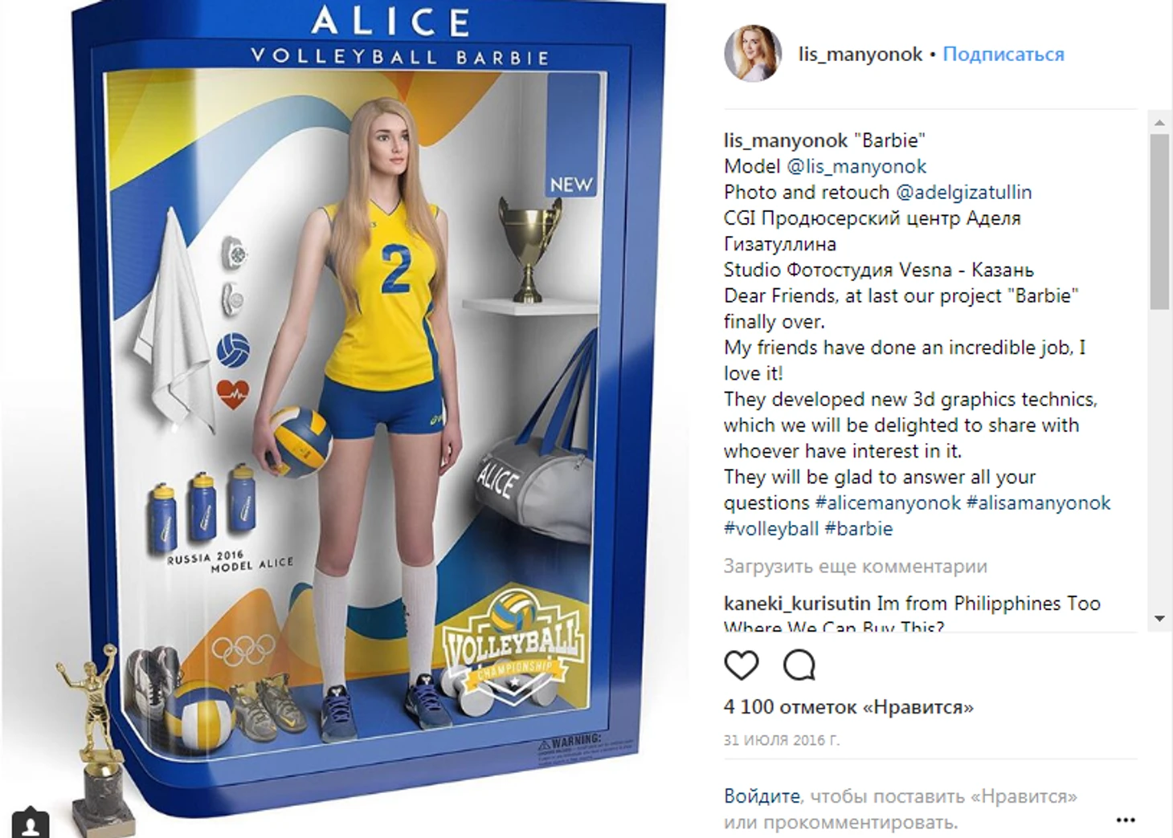
Task: Open the #alicemanyonok hashtag
Action: click(x=888, y=503)
